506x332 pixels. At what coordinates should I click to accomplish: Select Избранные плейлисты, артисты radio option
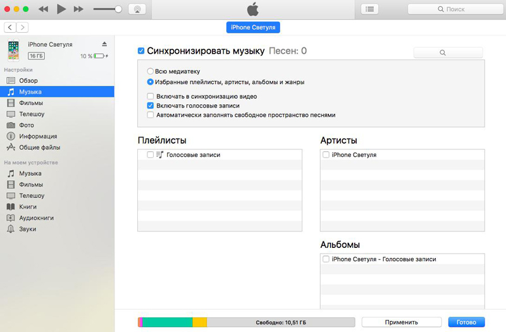click(x=150, y=82)
